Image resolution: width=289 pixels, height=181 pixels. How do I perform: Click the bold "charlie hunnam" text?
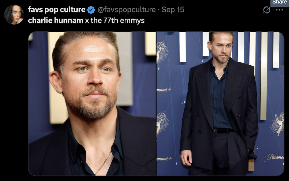tap(56, 21)
